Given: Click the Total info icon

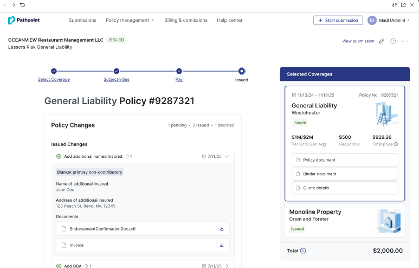Looking at the screenshot, I should (303, 251).
